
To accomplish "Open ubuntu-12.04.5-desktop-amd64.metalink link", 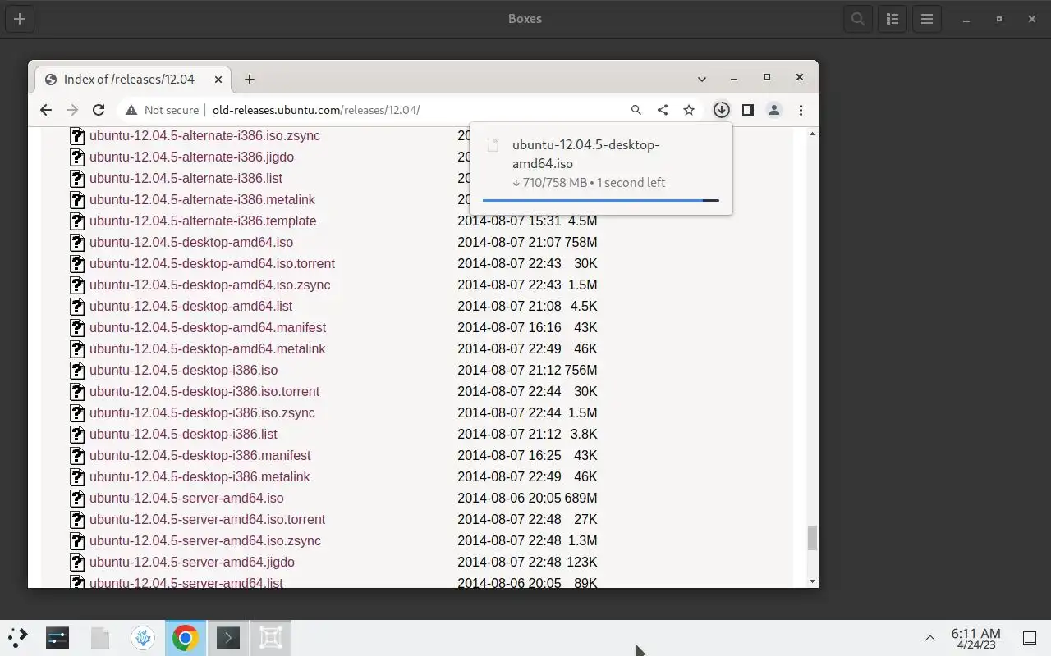I will (207, 349).
